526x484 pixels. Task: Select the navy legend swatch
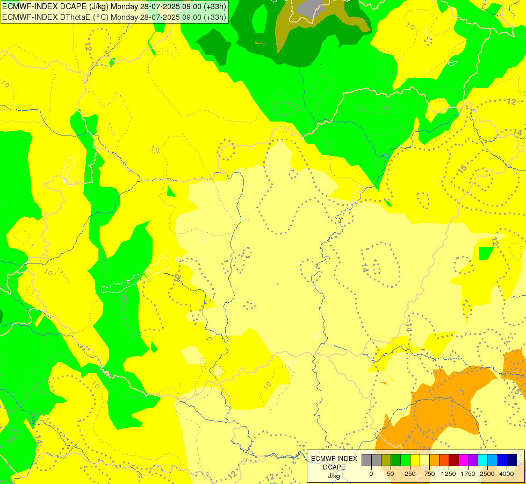coord(511,460)
